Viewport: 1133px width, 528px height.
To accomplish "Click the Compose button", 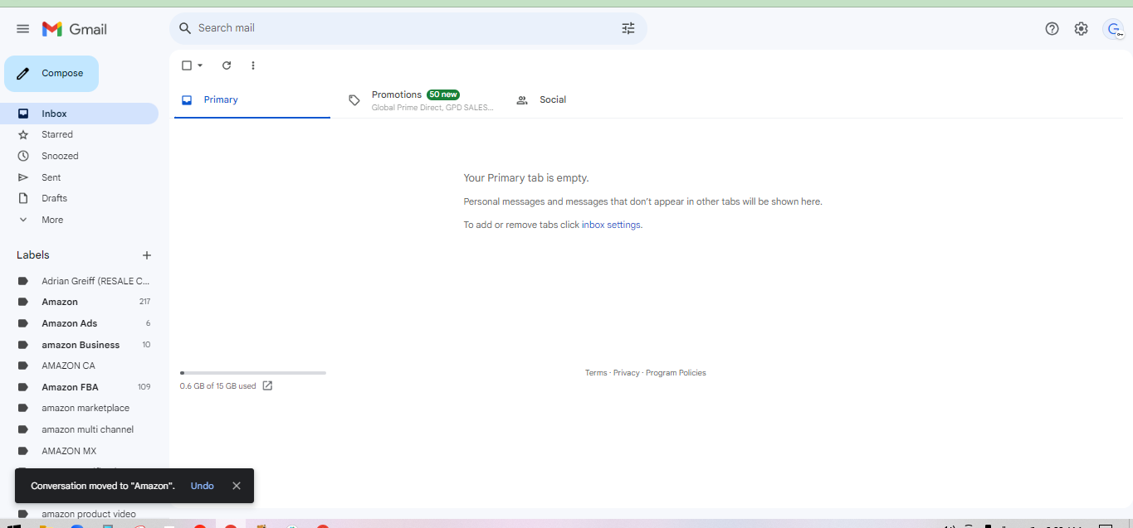I will 51,74.
